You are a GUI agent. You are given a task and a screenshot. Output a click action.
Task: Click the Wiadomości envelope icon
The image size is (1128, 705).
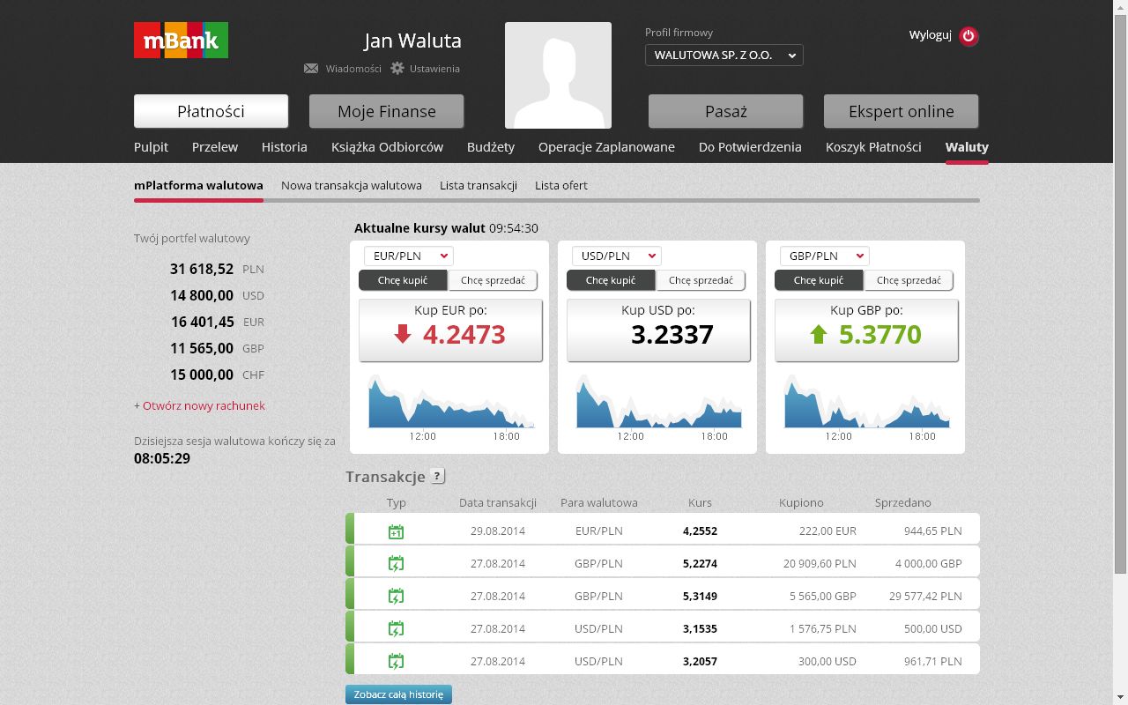[x=311, y=69]
